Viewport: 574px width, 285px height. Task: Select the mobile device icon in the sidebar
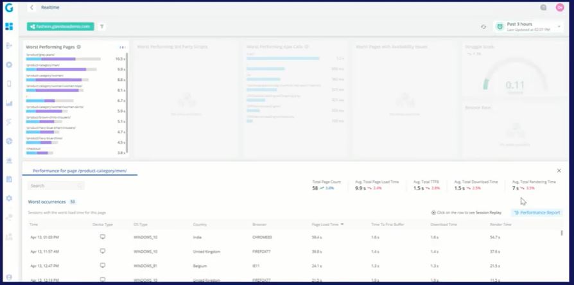click(9, 84)
